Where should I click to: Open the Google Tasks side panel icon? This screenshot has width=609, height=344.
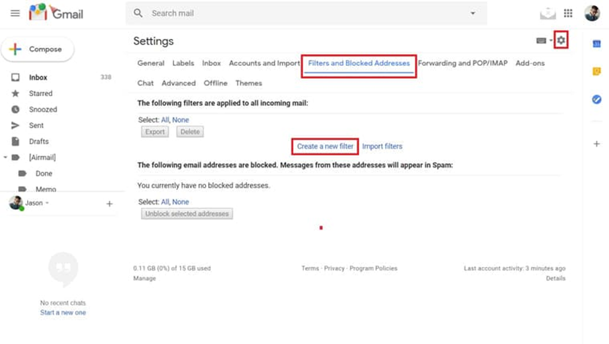pos(596,99)
